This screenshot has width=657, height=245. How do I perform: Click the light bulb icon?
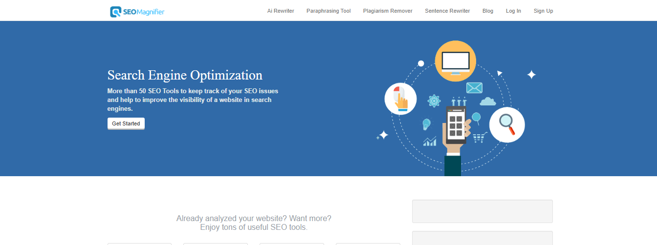pyautogui.click(x=426, y=124)
